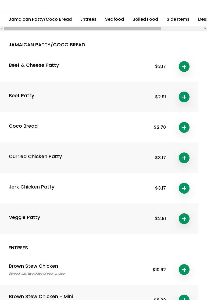
Task: Add Curried Chicken Patty with plus button
Action: (x=184, y=158)
